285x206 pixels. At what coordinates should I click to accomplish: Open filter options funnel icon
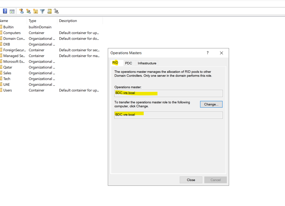click(x=42, y=11)
